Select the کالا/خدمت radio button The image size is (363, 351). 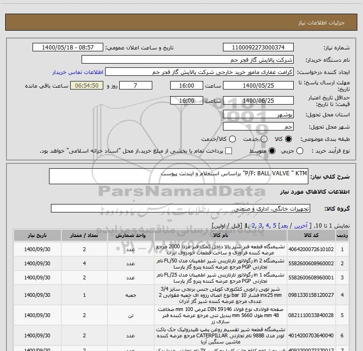[x=232, y=139]
